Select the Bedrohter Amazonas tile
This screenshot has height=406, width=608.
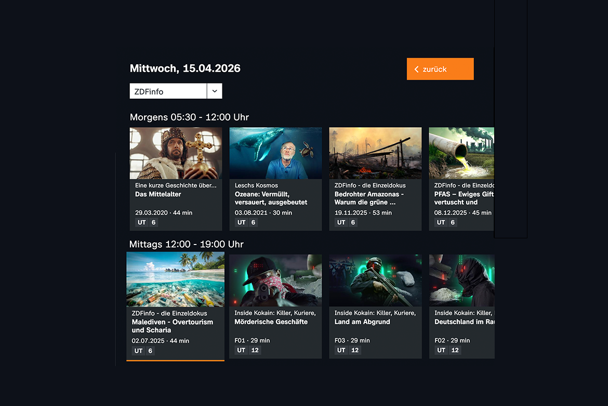[375, 153]
